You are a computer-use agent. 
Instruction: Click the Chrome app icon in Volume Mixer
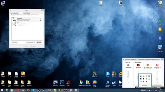(148, 65)
